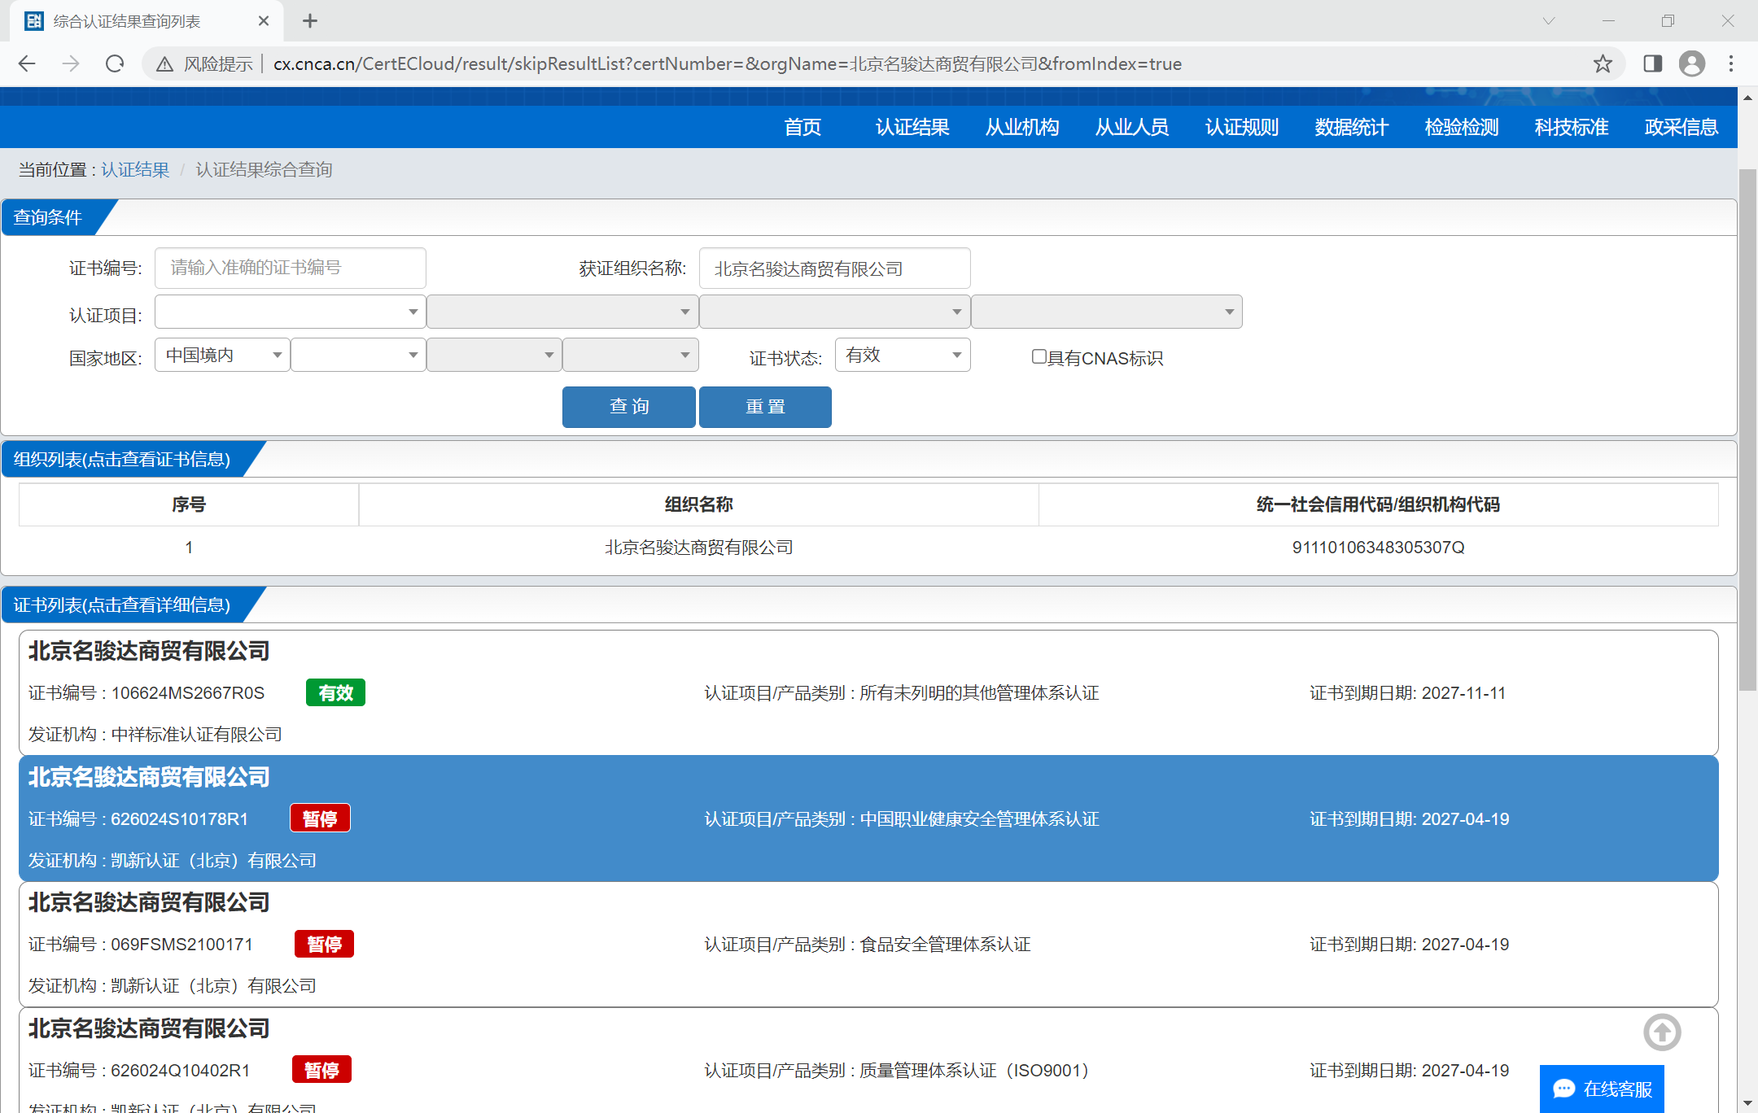Focus the 证书编号 input field
The height and width of the screenshot is (1113, 1758).
pyautogui.click(x=290, y=268)
